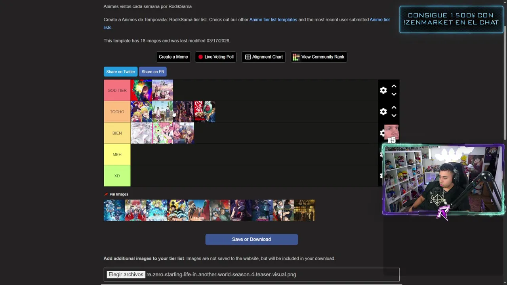Select pink-haired girl image in BIEN row

pos(162,133)
